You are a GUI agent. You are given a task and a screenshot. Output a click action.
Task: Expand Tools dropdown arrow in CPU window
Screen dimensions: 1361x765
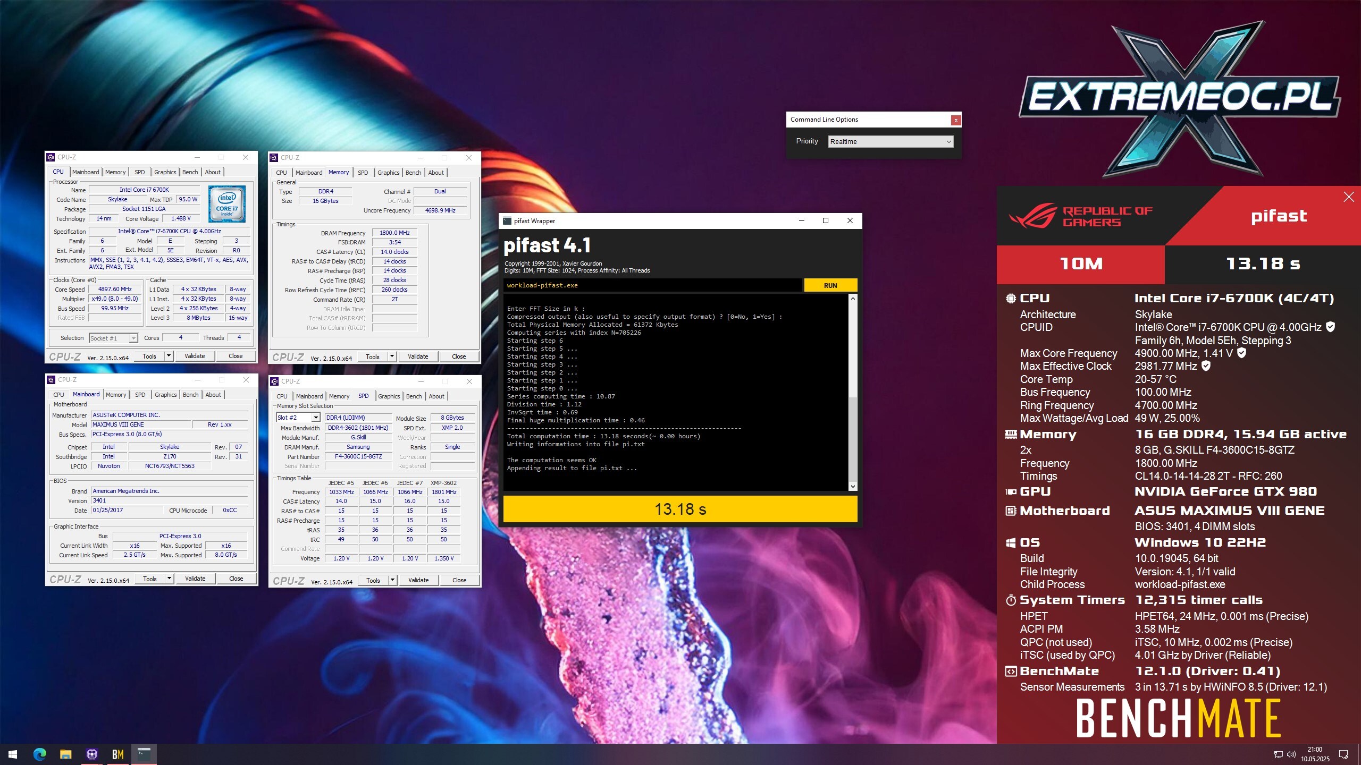pyautogui.click(x=169, y=356)
